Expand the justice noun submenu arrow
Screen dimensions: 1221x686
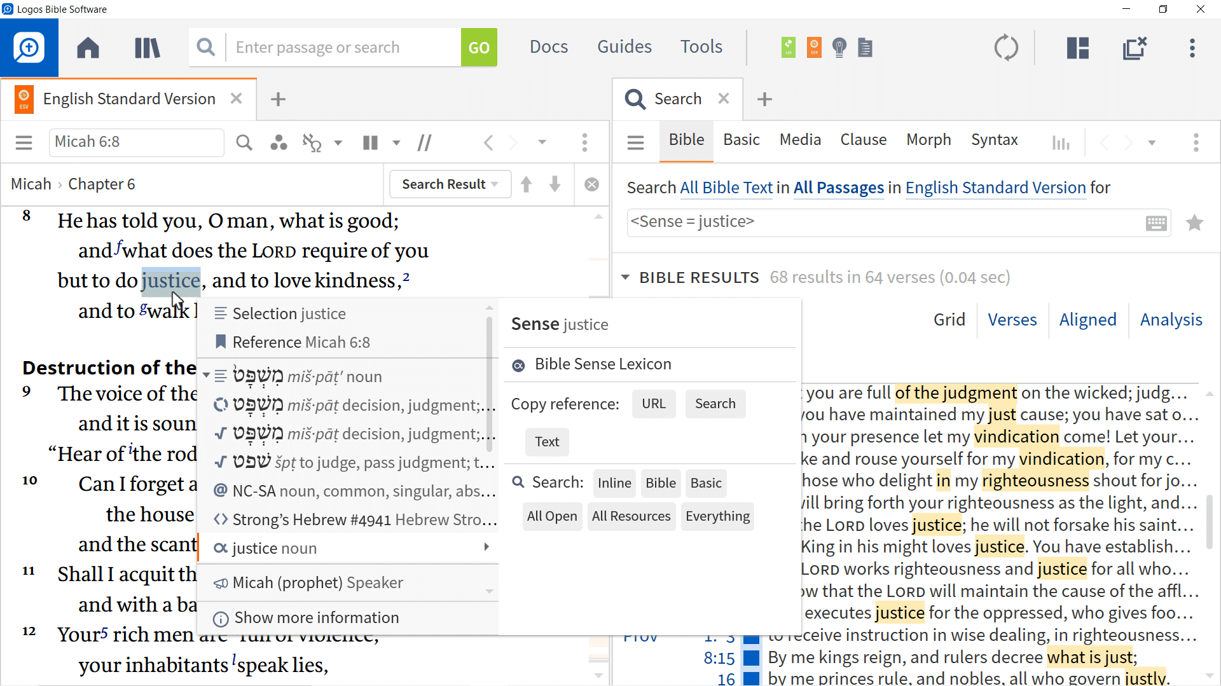[x=486, y=547]
